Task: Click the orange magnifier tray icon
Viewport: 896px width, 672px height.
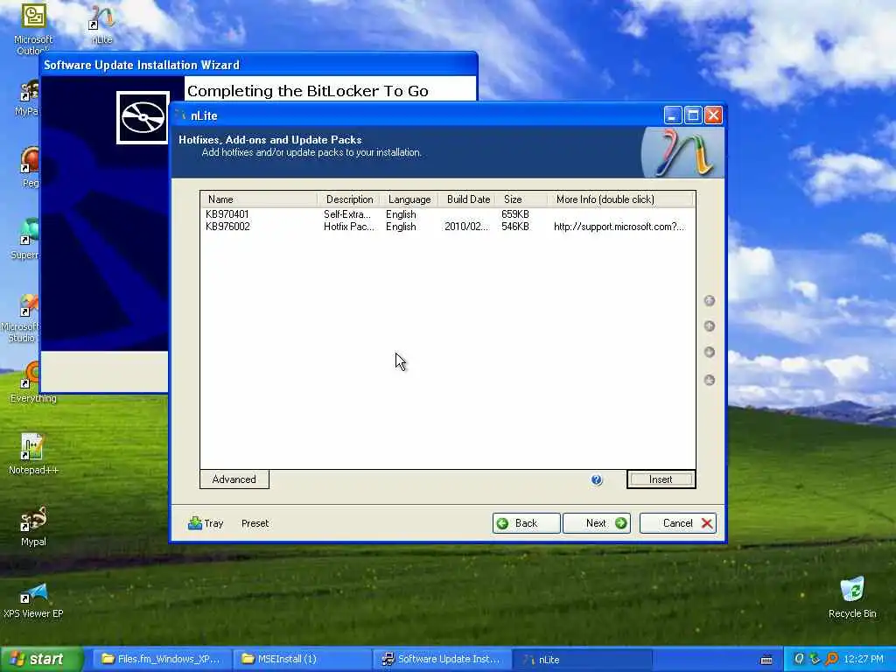Action: (831, 659)
